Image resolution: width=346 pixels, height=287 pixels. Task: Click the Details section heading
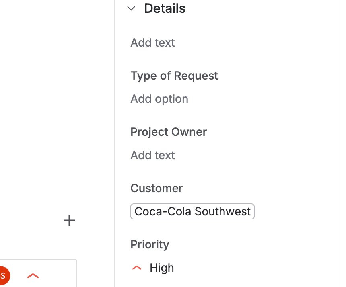click(x=165, y=9)
